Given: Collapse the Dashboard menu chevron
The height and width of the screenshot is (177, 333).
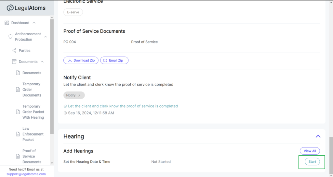Looking at the screenshot, I should click(x=34, y=23).
